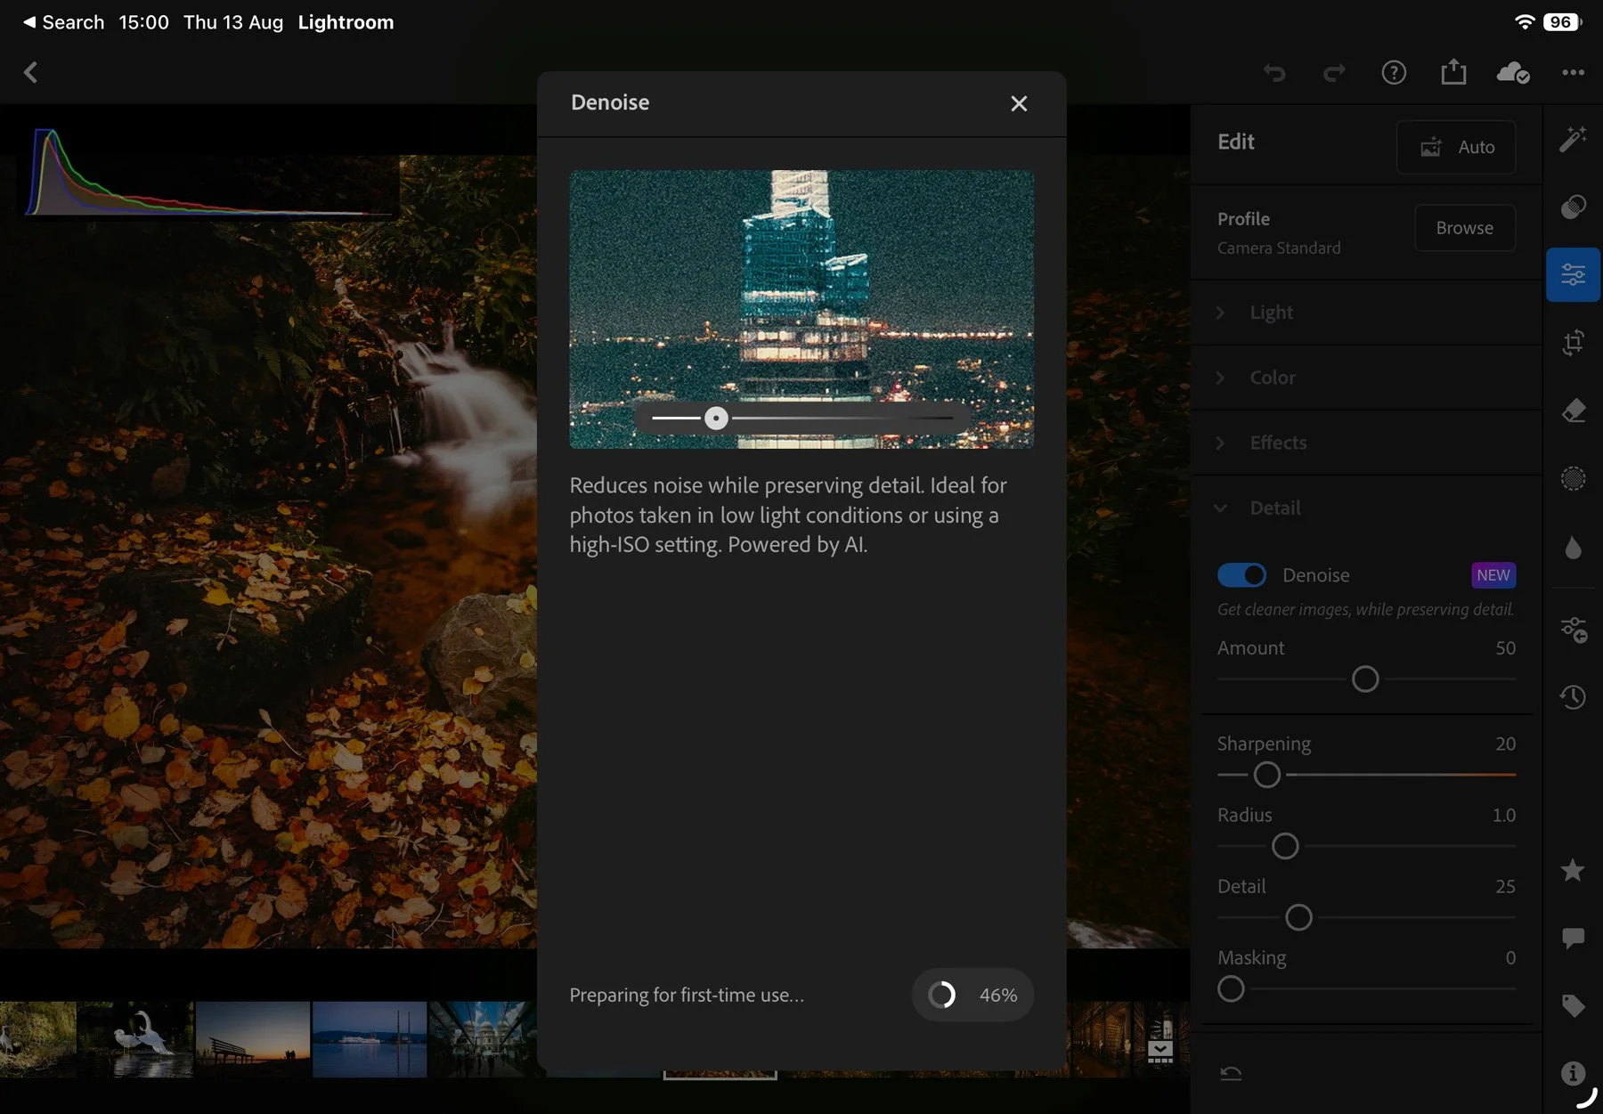Select the library corridor thumbnail
This screenshot has width=1603, height=1114.
tap(1099, 1040)
